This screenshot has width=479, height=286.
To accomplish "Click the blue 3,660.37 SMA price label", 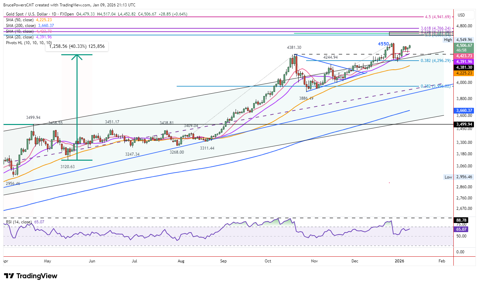I will coord(464,110).
